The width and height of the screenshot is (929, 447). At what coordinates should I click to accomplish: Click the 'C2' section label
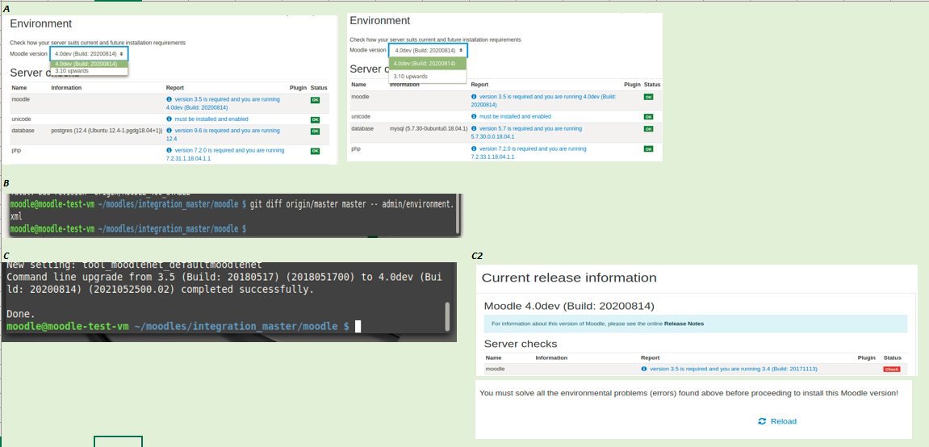(477, 256)
